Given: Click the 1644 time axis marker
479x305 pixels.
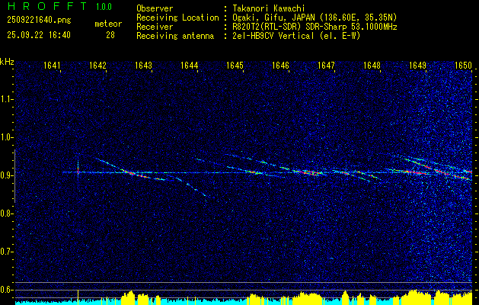Looking at the screenshot, I should [189, 66].
